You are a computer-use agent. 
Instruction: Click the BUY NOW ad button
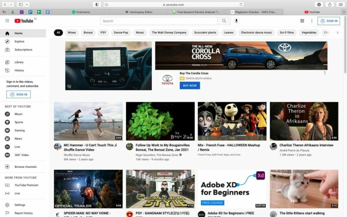coord(190,85)
